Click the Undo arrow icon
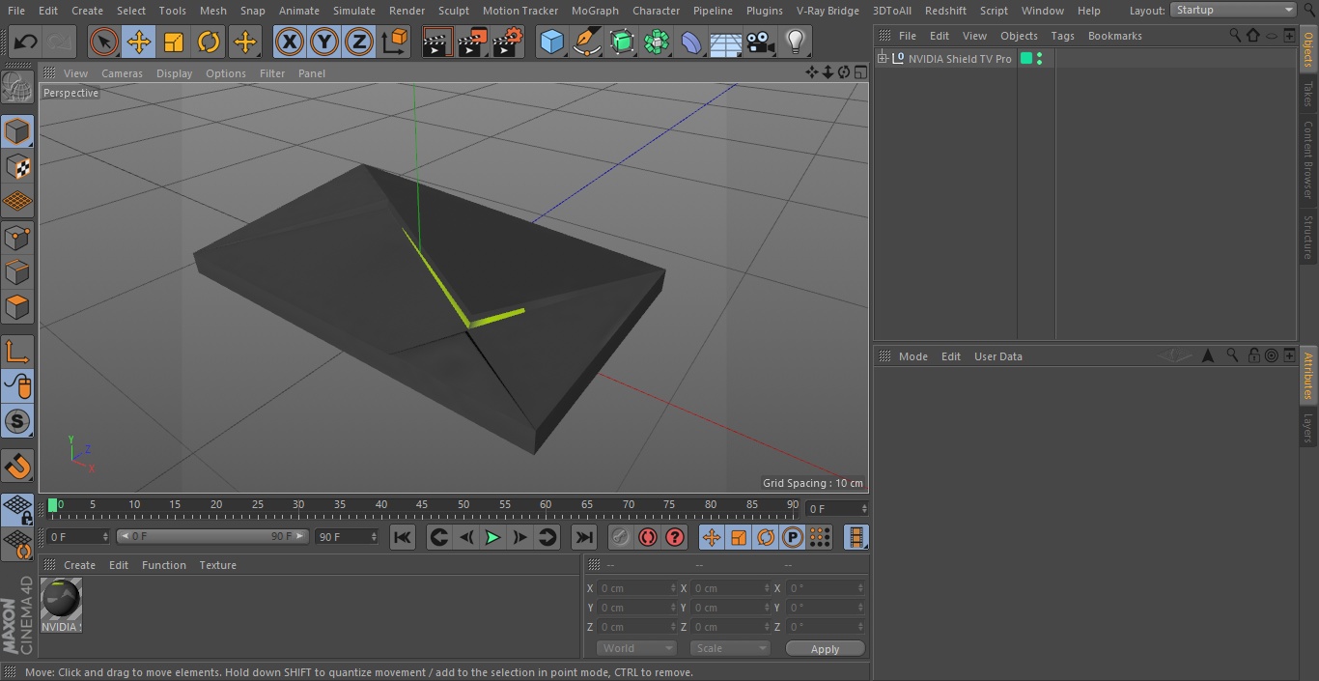 coord(26,43)
